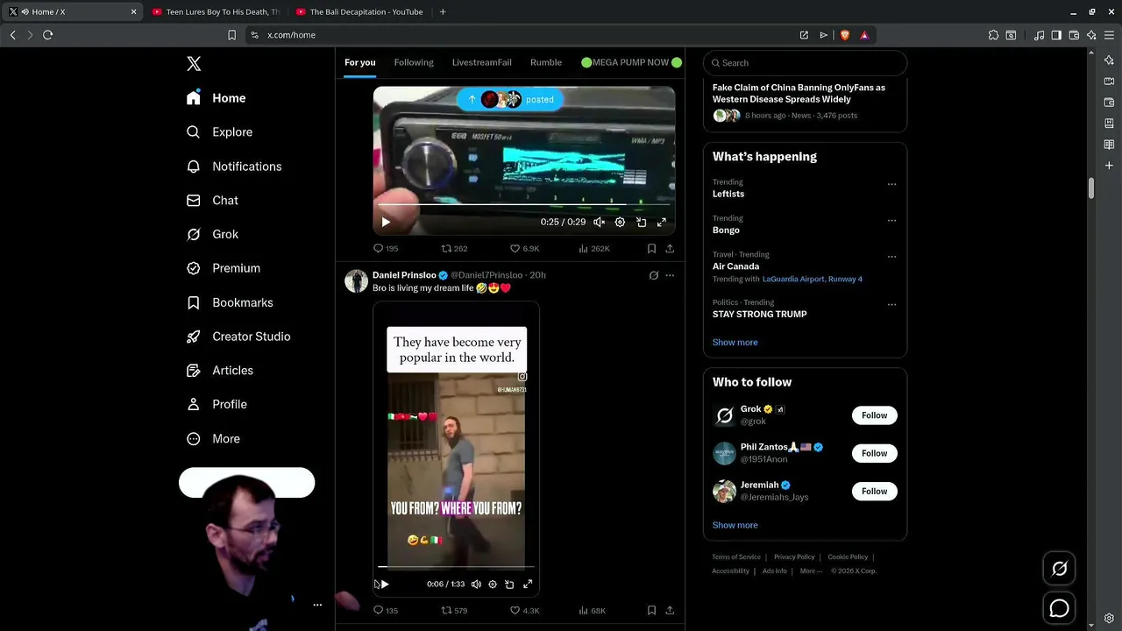The image size is (1122, 631).
Task: Reply to post with 195 comments
Action: (x=386, y=249)
